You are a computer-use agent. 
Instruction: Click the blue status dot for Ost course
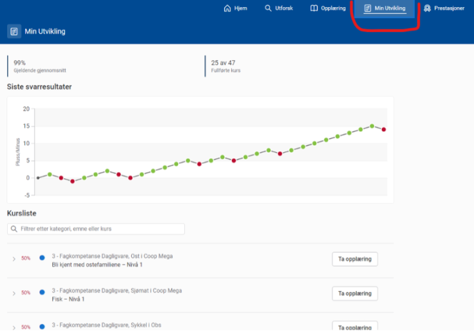point(42,258)
